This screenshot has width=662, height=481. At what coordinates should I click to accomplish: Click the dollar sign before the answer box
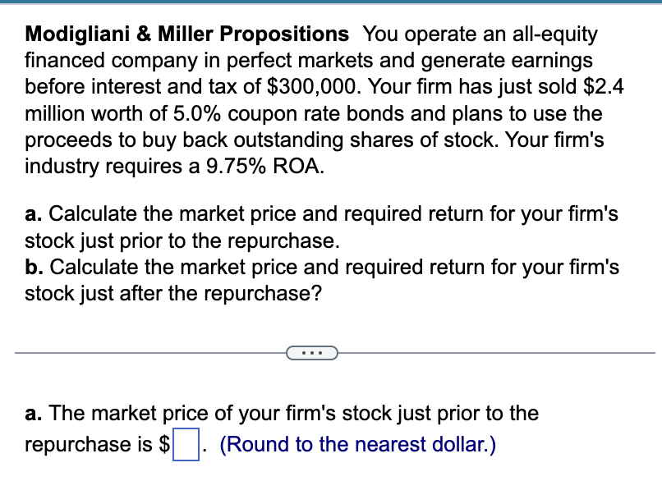click(x=164, y=444)
